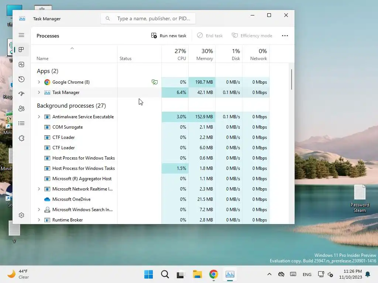Open the clock showing 11:26 PM
The width and height of the screenshot is (378, 283).
tap(351, 274)
